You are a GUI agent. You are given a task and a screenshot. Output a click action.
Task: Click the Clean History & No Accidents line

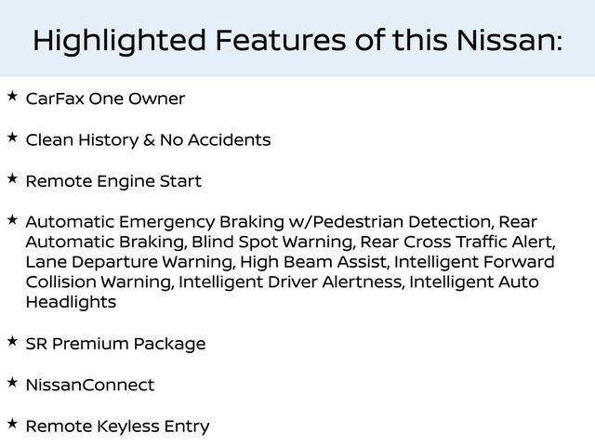tap(148, 139)
